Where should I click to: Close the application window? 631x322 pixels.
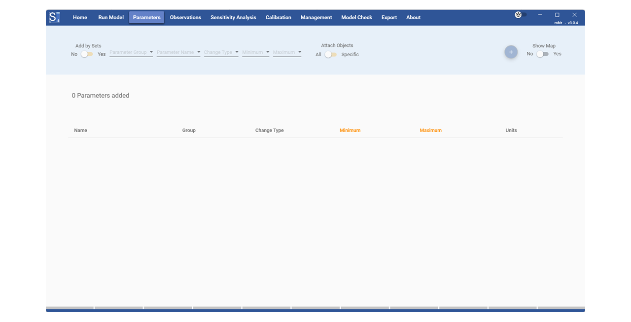click(574, 15)
